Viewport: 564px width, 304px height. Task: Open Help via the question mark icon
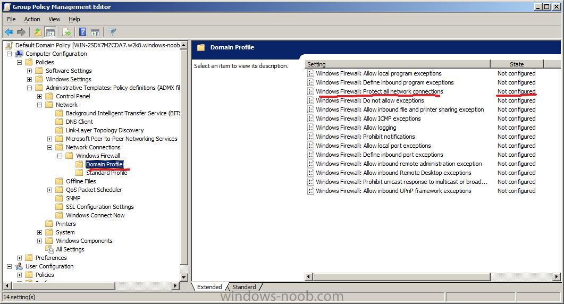[x=83, y=32]
